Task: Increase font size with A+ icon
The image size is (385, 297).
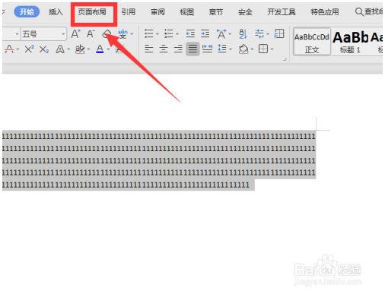Action: 75,33
